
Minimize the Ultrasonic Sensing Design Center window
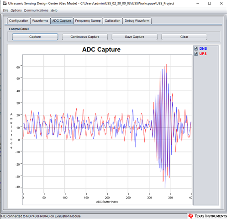click(198, 3)
